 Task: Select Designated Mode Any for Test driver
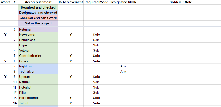tap(123, 72)
